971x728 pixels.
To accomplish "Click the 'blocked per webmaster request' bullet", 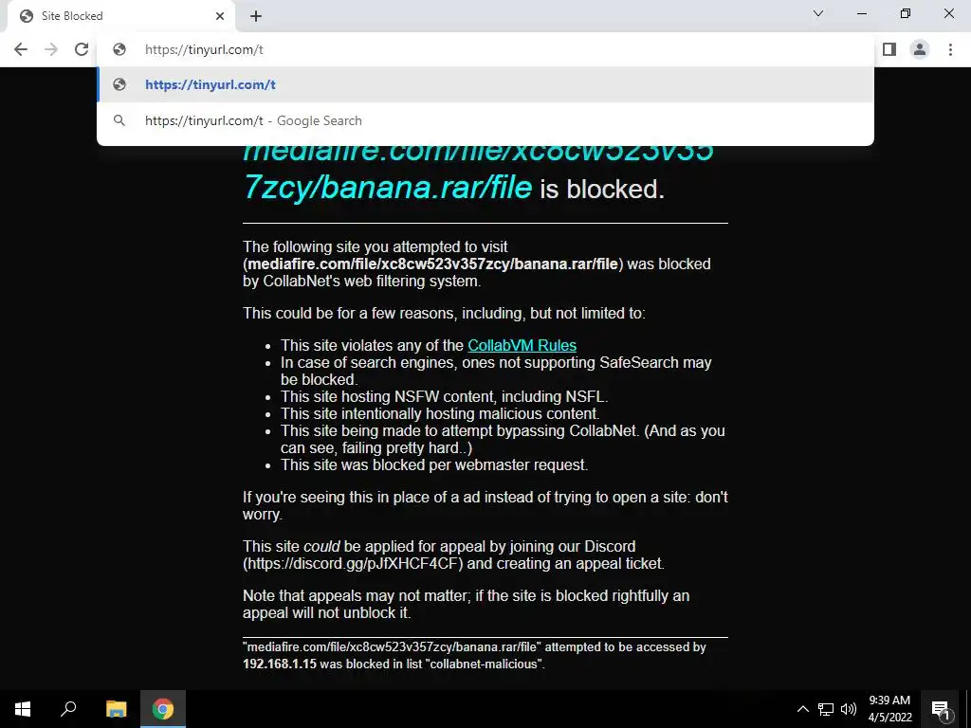I will tap(434, 464).
